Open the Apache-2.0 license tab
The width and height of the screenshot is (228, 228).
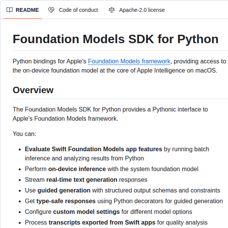[x=137, y=10]
